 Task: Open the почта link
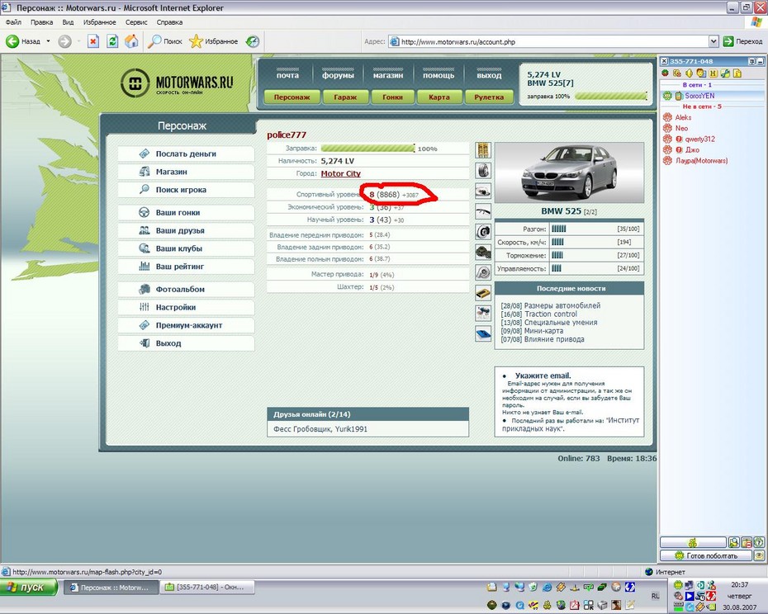tap(287, 75)
